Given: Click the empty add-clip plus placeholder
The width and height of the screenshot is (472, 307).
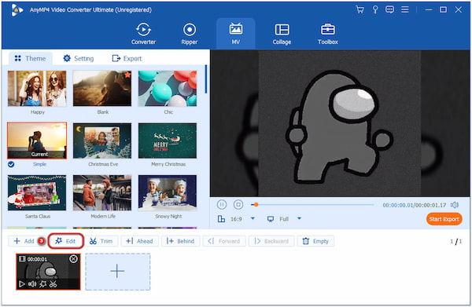Looking at the screenshot, I should point(117,272).
